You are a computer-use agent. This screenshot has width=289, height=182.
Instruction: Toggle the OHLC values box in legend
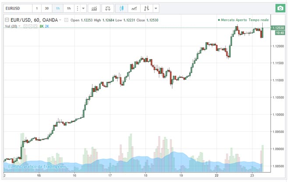tap(66, 20)
